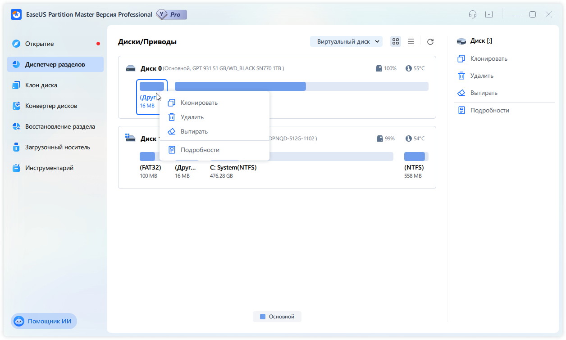566x340 pixels.
Task: Click the Pro edition badge
Action: click(172, 14)
